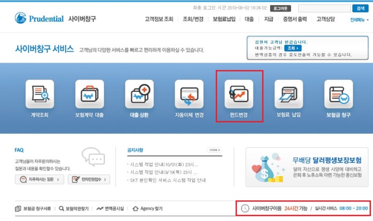Click the 펀드변경 fund change icon

coord(239,94)
